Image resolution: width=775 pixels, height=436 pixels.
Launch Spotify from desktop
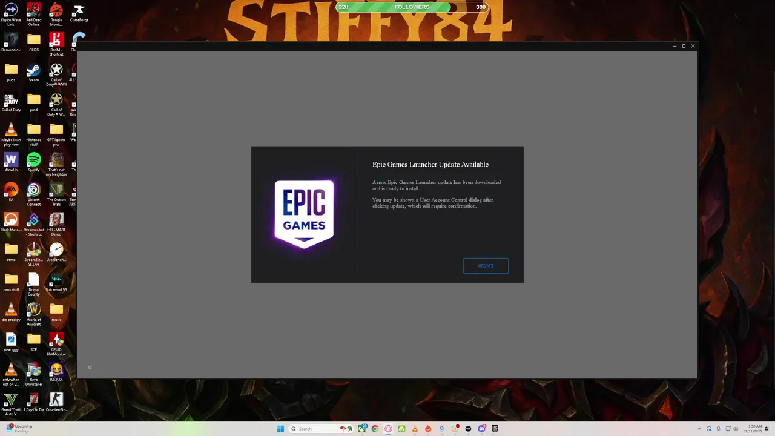point(33,162)
